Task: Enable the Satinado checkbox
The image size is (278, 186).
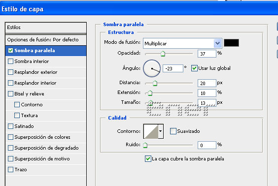Action: point(10,126)
